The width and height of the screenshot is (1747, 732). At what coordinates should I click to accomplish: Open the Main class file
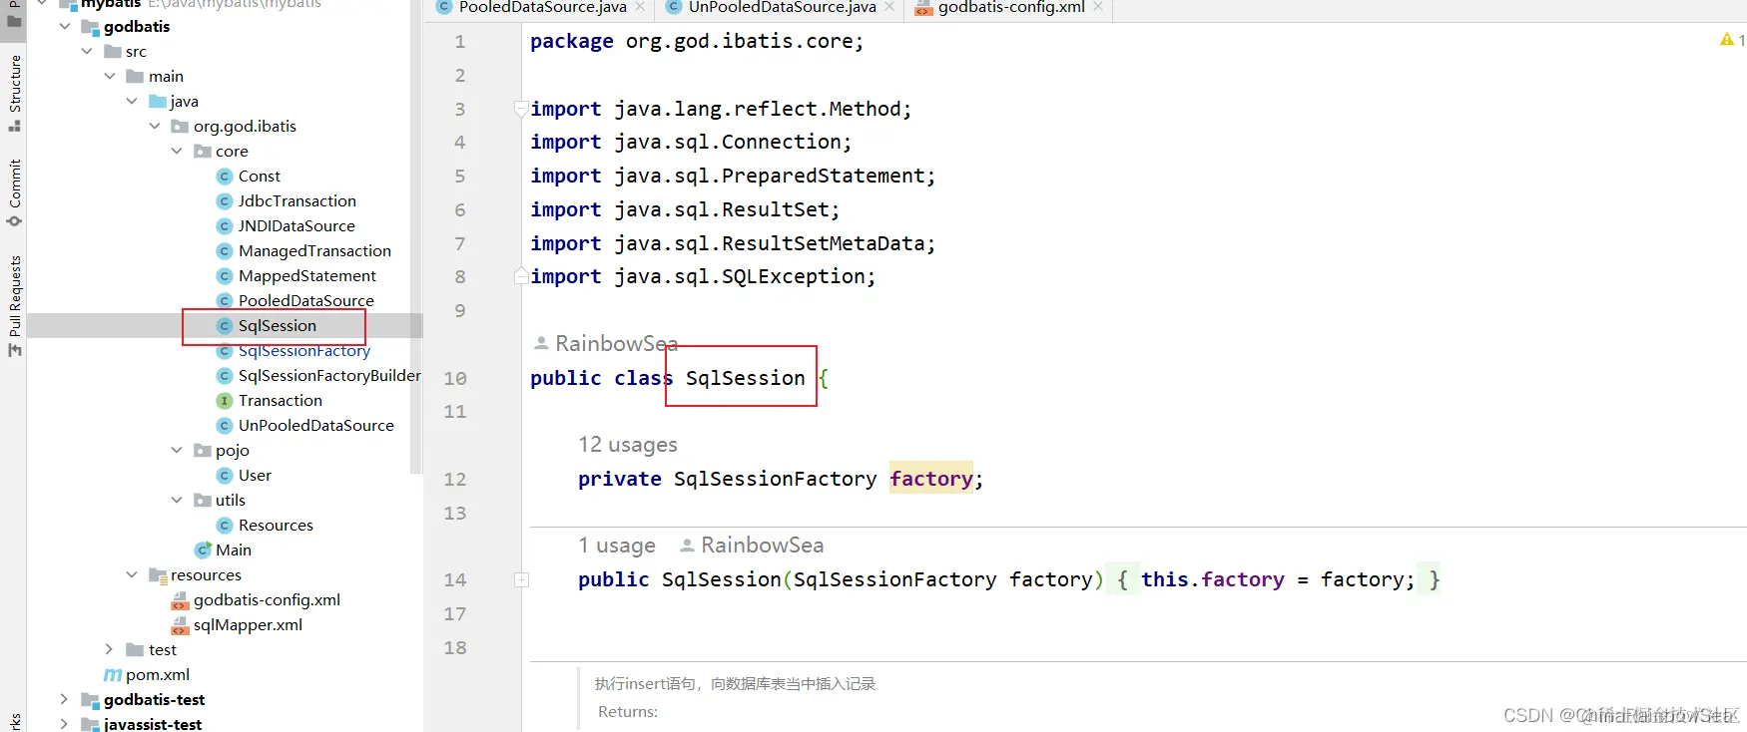(234, 549)
